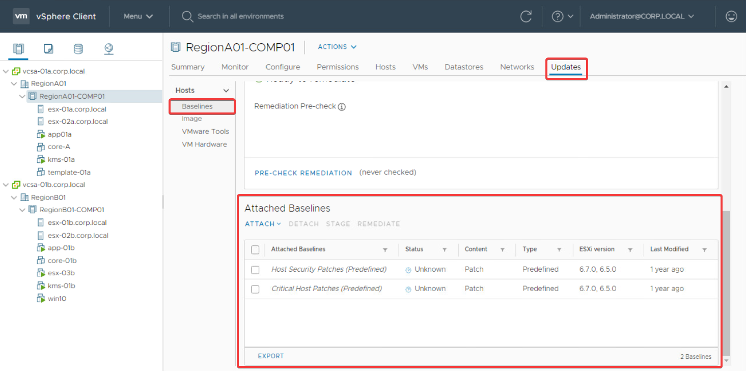Open filter for Type column

[559, 250]
